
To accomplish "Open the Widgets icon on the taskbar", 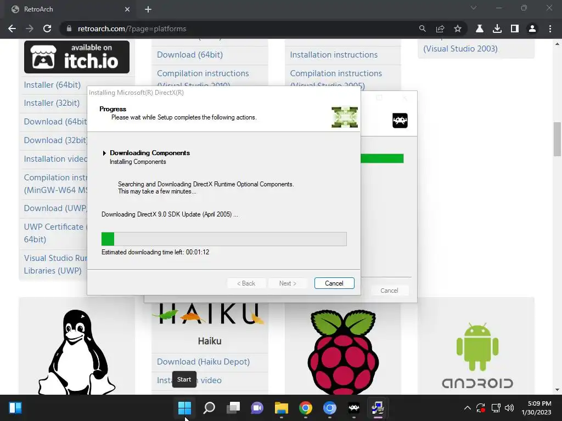I will coord(15,408).
